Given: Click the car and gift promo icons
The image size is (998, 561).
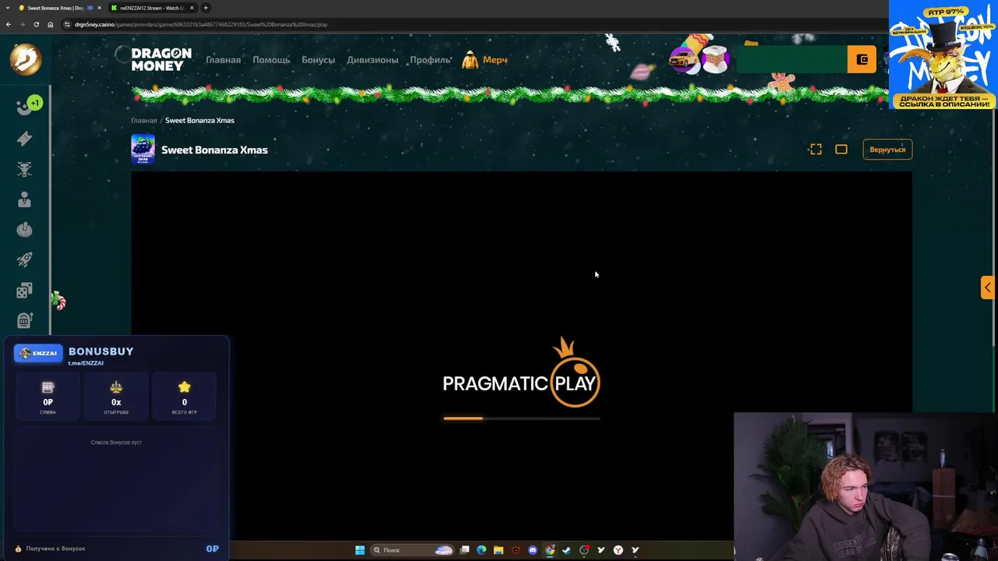Looking at the screenshot, I should 699,58.
